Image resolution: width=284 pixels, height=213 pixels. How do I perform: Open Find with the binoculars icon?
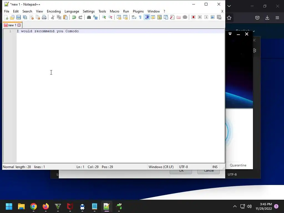tap(89, 17)
